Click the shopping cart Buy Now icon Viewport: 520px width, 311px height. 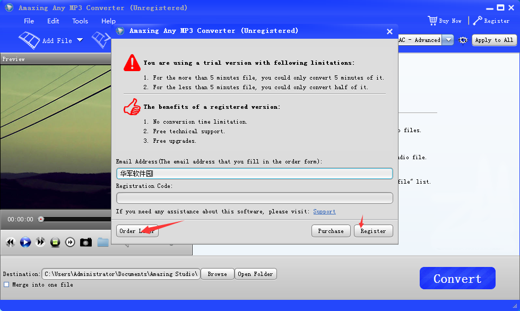[432, 21]
